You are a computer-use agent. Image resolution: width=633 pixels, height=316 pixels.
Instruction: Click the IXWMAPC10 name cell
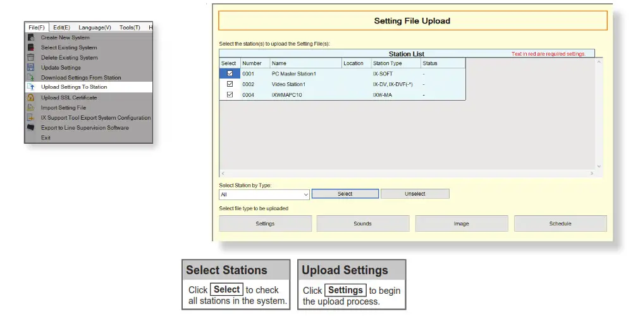[x=306, y=95]
